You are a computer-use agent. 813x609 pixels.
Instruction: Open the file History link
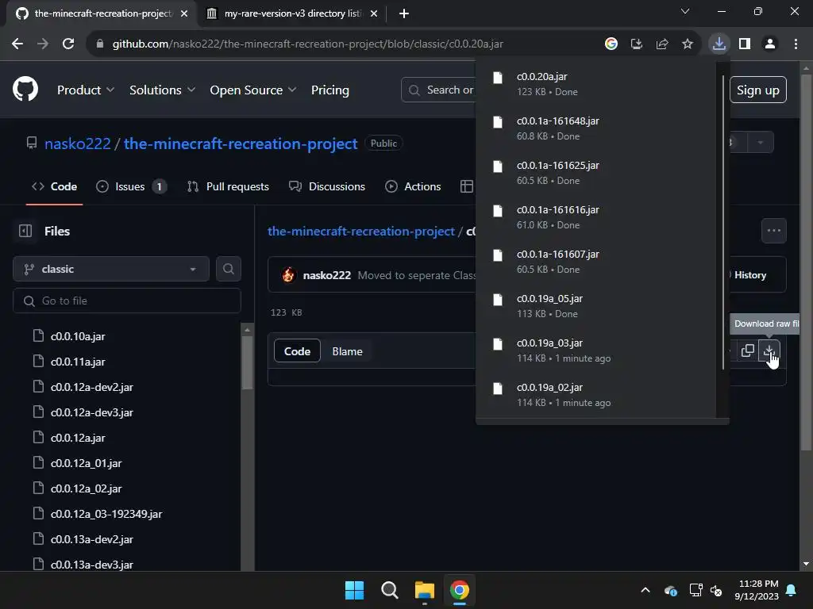coord(749,275)
